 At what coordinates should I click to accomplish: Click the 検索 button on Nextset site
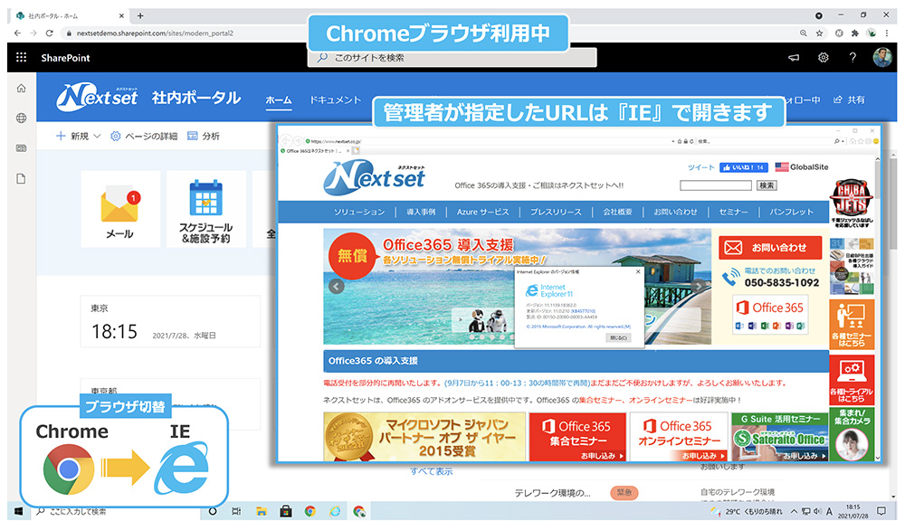tap(767, 185)
